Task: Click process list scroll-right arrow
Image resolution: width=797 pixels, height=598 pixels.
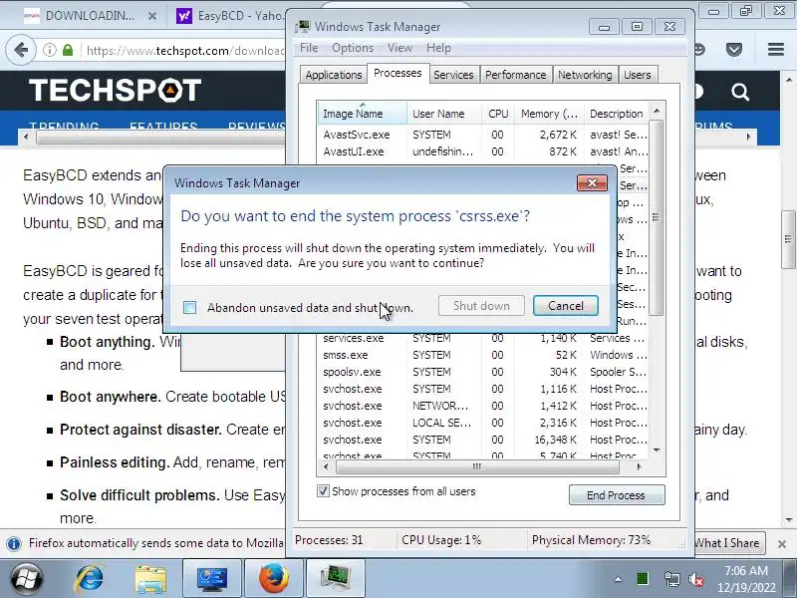Action: coord(640,466)
